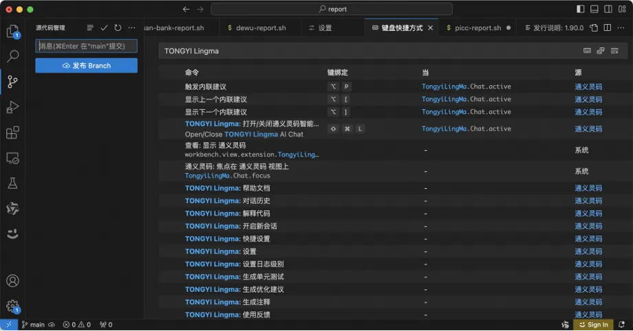The width and height of the screenshot is (633, 331).
Task: Select the 显示下一个内联建议 row
Action: coord(393,112)
